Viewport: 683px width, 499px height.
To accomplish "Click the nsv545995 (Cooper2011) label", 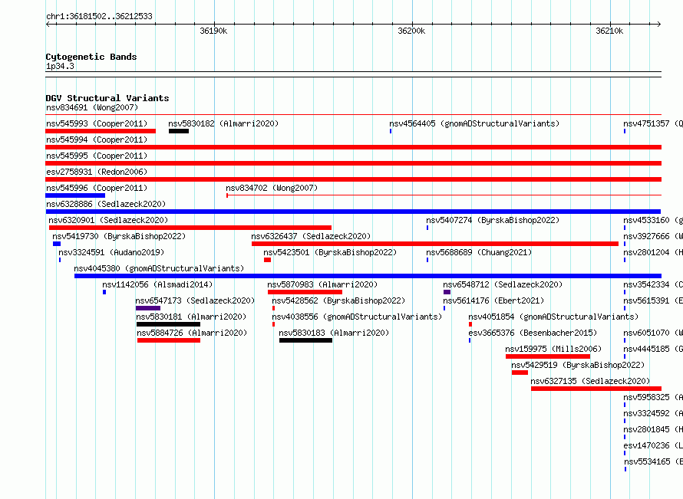I will (97, 156).
